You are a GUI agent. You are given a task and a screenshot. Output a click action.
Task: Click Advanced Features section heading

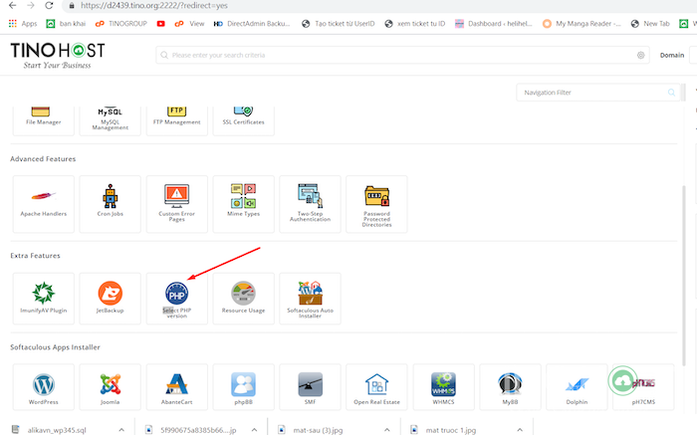[x=43, y=158]
